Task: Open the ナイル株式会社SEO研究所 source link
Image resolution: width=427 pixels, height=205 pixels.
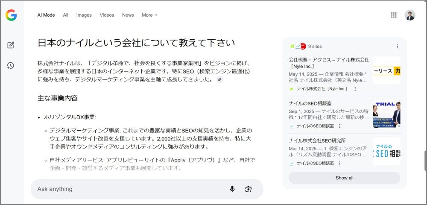Action: [317, 141]
